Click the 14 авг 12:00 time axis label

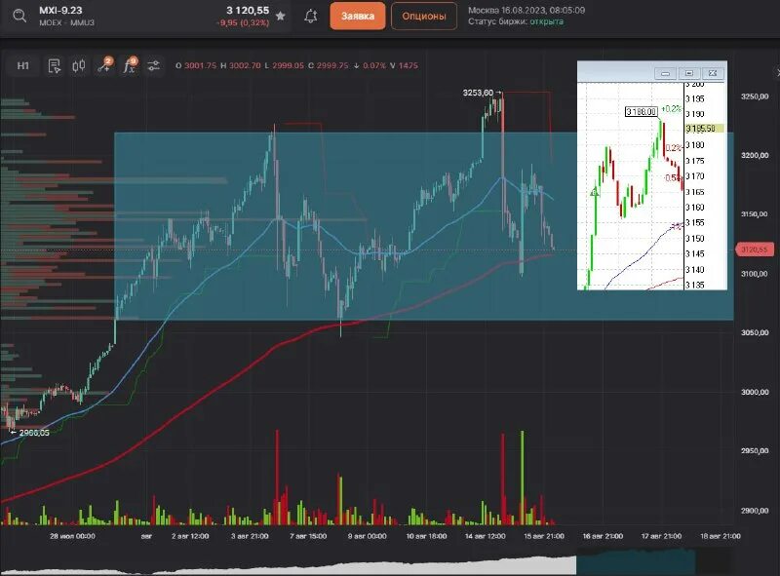485,536
